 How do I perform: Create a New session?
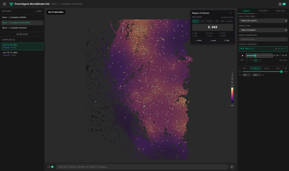[38, 11]
